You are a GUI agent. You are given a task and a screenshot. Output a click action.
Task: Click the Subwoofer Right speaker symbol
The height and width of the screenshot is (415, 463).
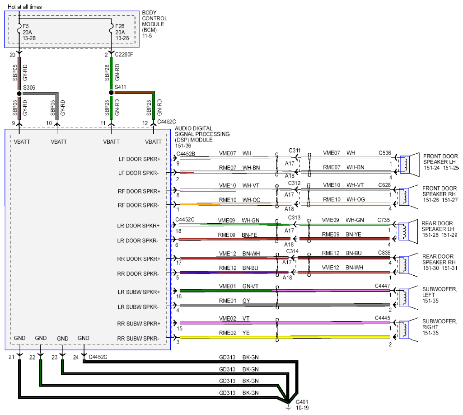[x=409, y=330]
